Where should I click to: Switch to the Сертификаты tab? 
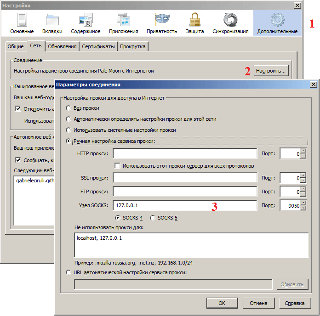pyautogui.click(x=98, y=46)
